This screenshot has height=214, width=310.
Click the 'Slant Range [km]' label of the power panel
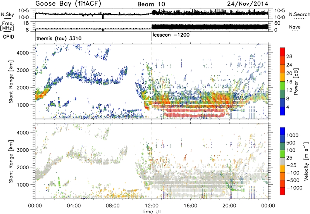11,82
